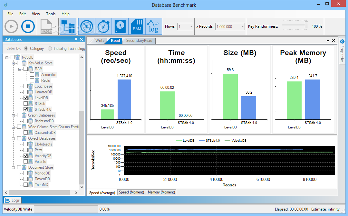Close the Databases panel

coord(82,40)
